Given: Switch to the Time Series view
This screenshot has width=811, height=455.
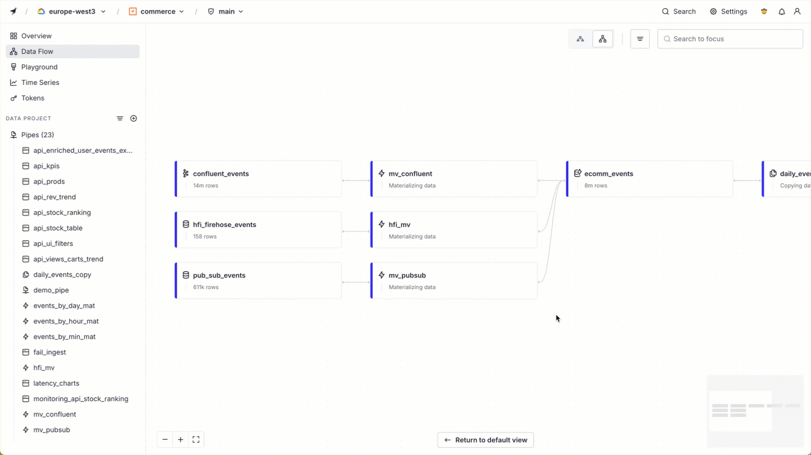Looking at the screenshot, I should point(40,82).
